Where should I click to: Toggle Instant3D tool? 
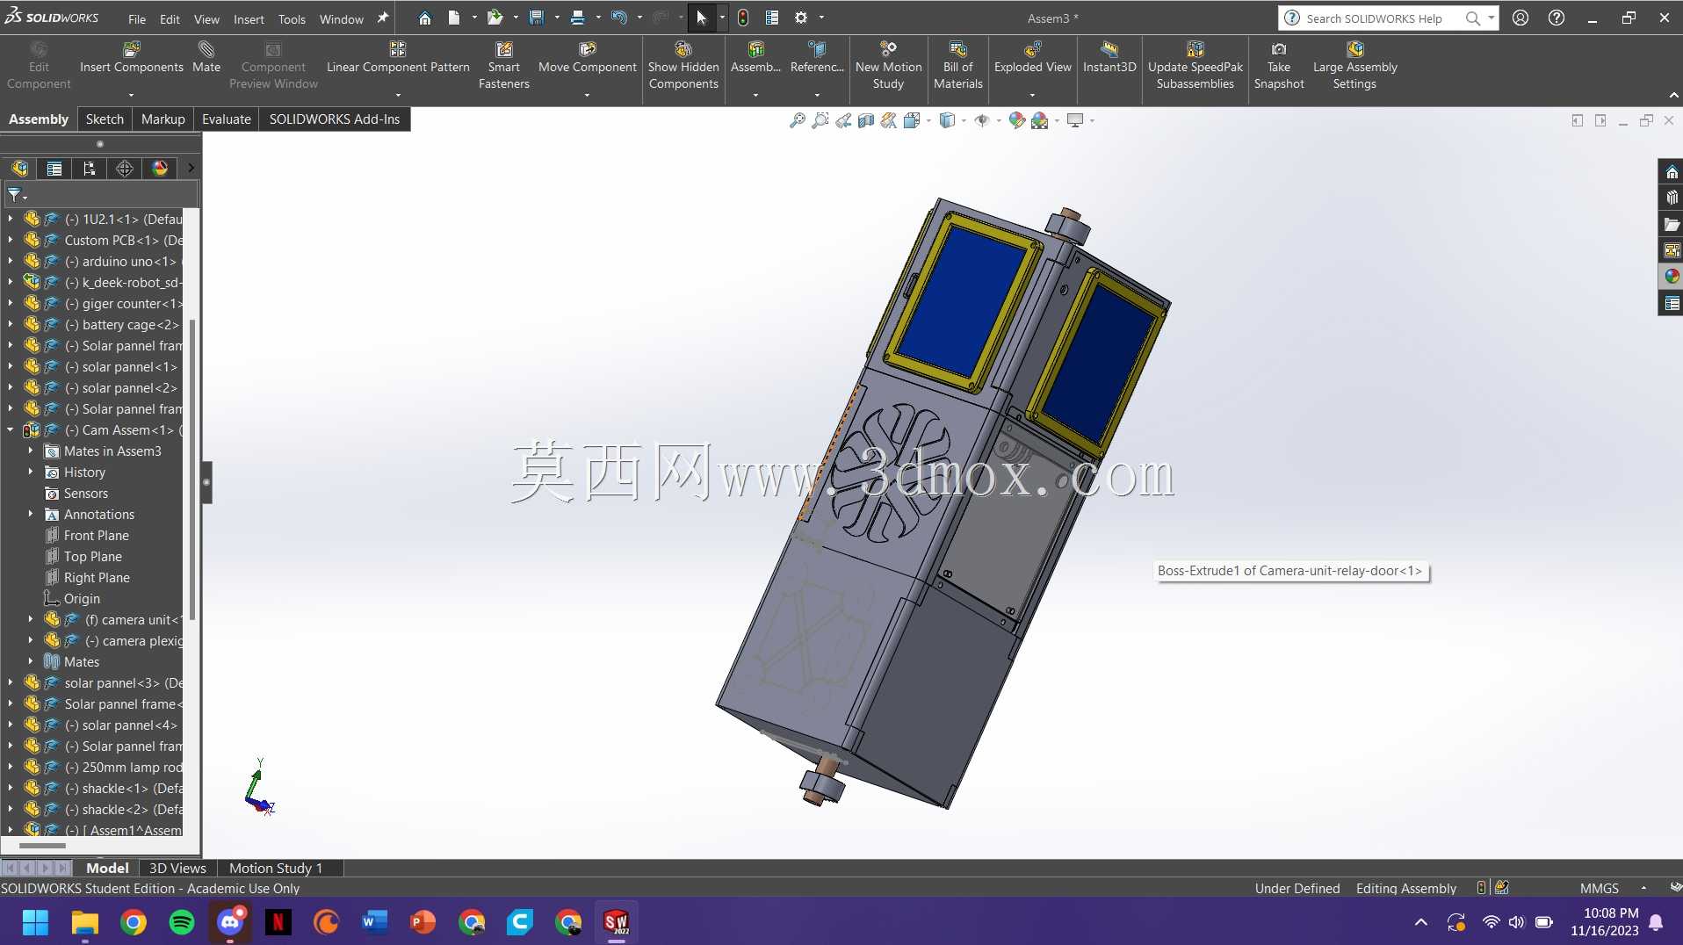coord(1109,57)
